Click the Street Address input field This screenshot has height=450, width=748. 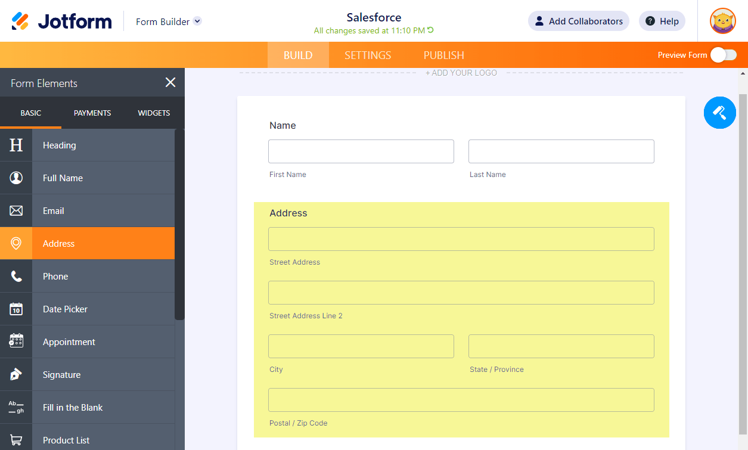pos(461,239)
